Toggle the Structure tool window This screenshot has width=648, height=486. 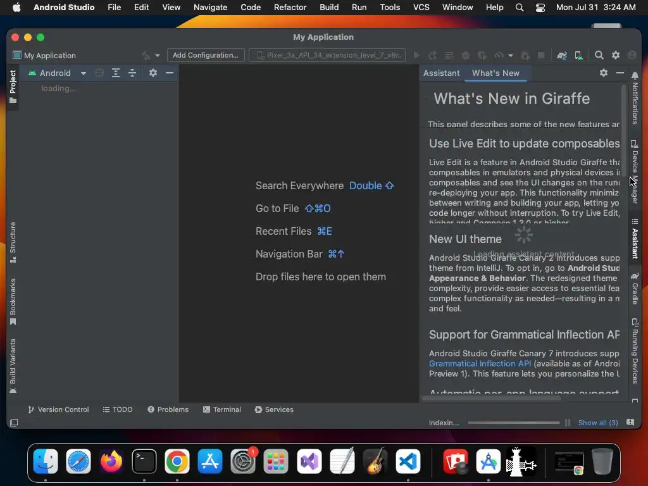coord(13,242)
